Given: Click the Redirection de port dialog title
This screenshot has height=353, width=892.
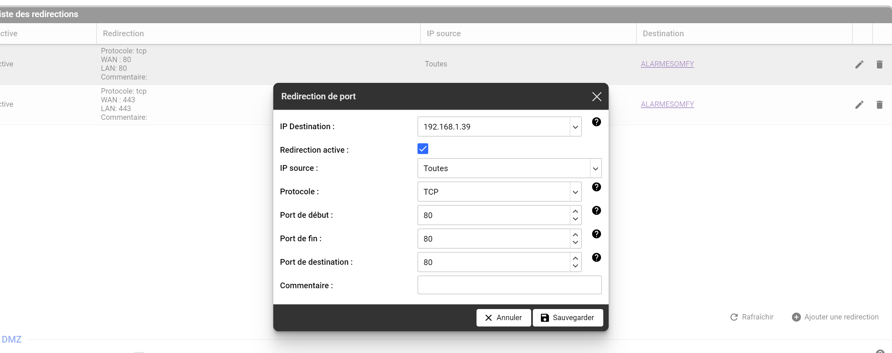Looking at the screenshot, I should tap(318, 97).
